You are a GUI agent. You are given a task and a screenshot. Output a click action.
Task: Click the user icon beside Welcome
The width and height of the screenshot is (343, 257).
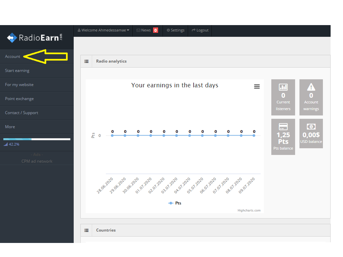coord(79,30)
